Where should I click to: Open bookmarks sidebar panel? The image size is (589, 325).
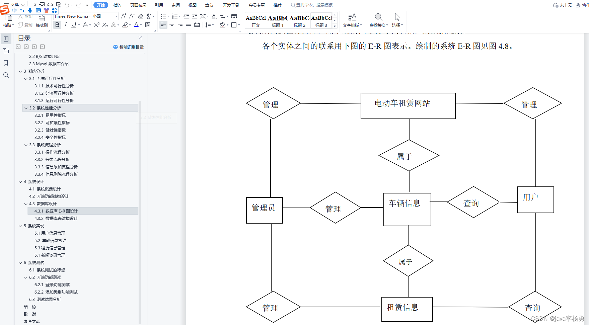(x=6, y=63)
